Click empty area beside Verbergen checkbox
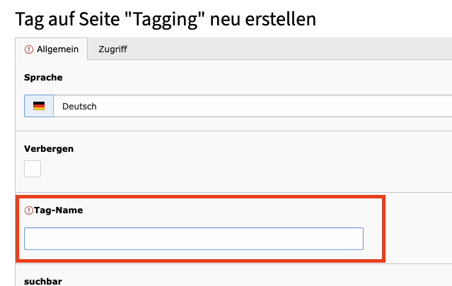Image resolution: width=452 pixels, height=286 pixels. pos(231,169)
